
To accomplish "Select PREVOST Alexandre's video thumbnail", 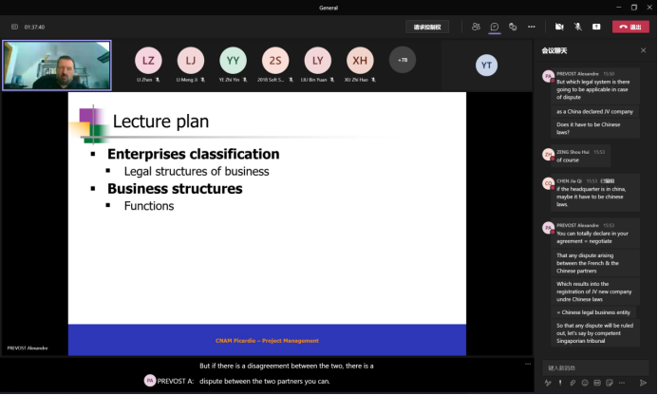I will click(57, 65).
